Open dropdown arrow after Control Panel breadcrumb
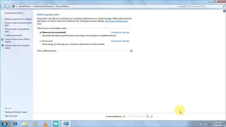Viewport: 226px width, 127px height. coord(32,6)
